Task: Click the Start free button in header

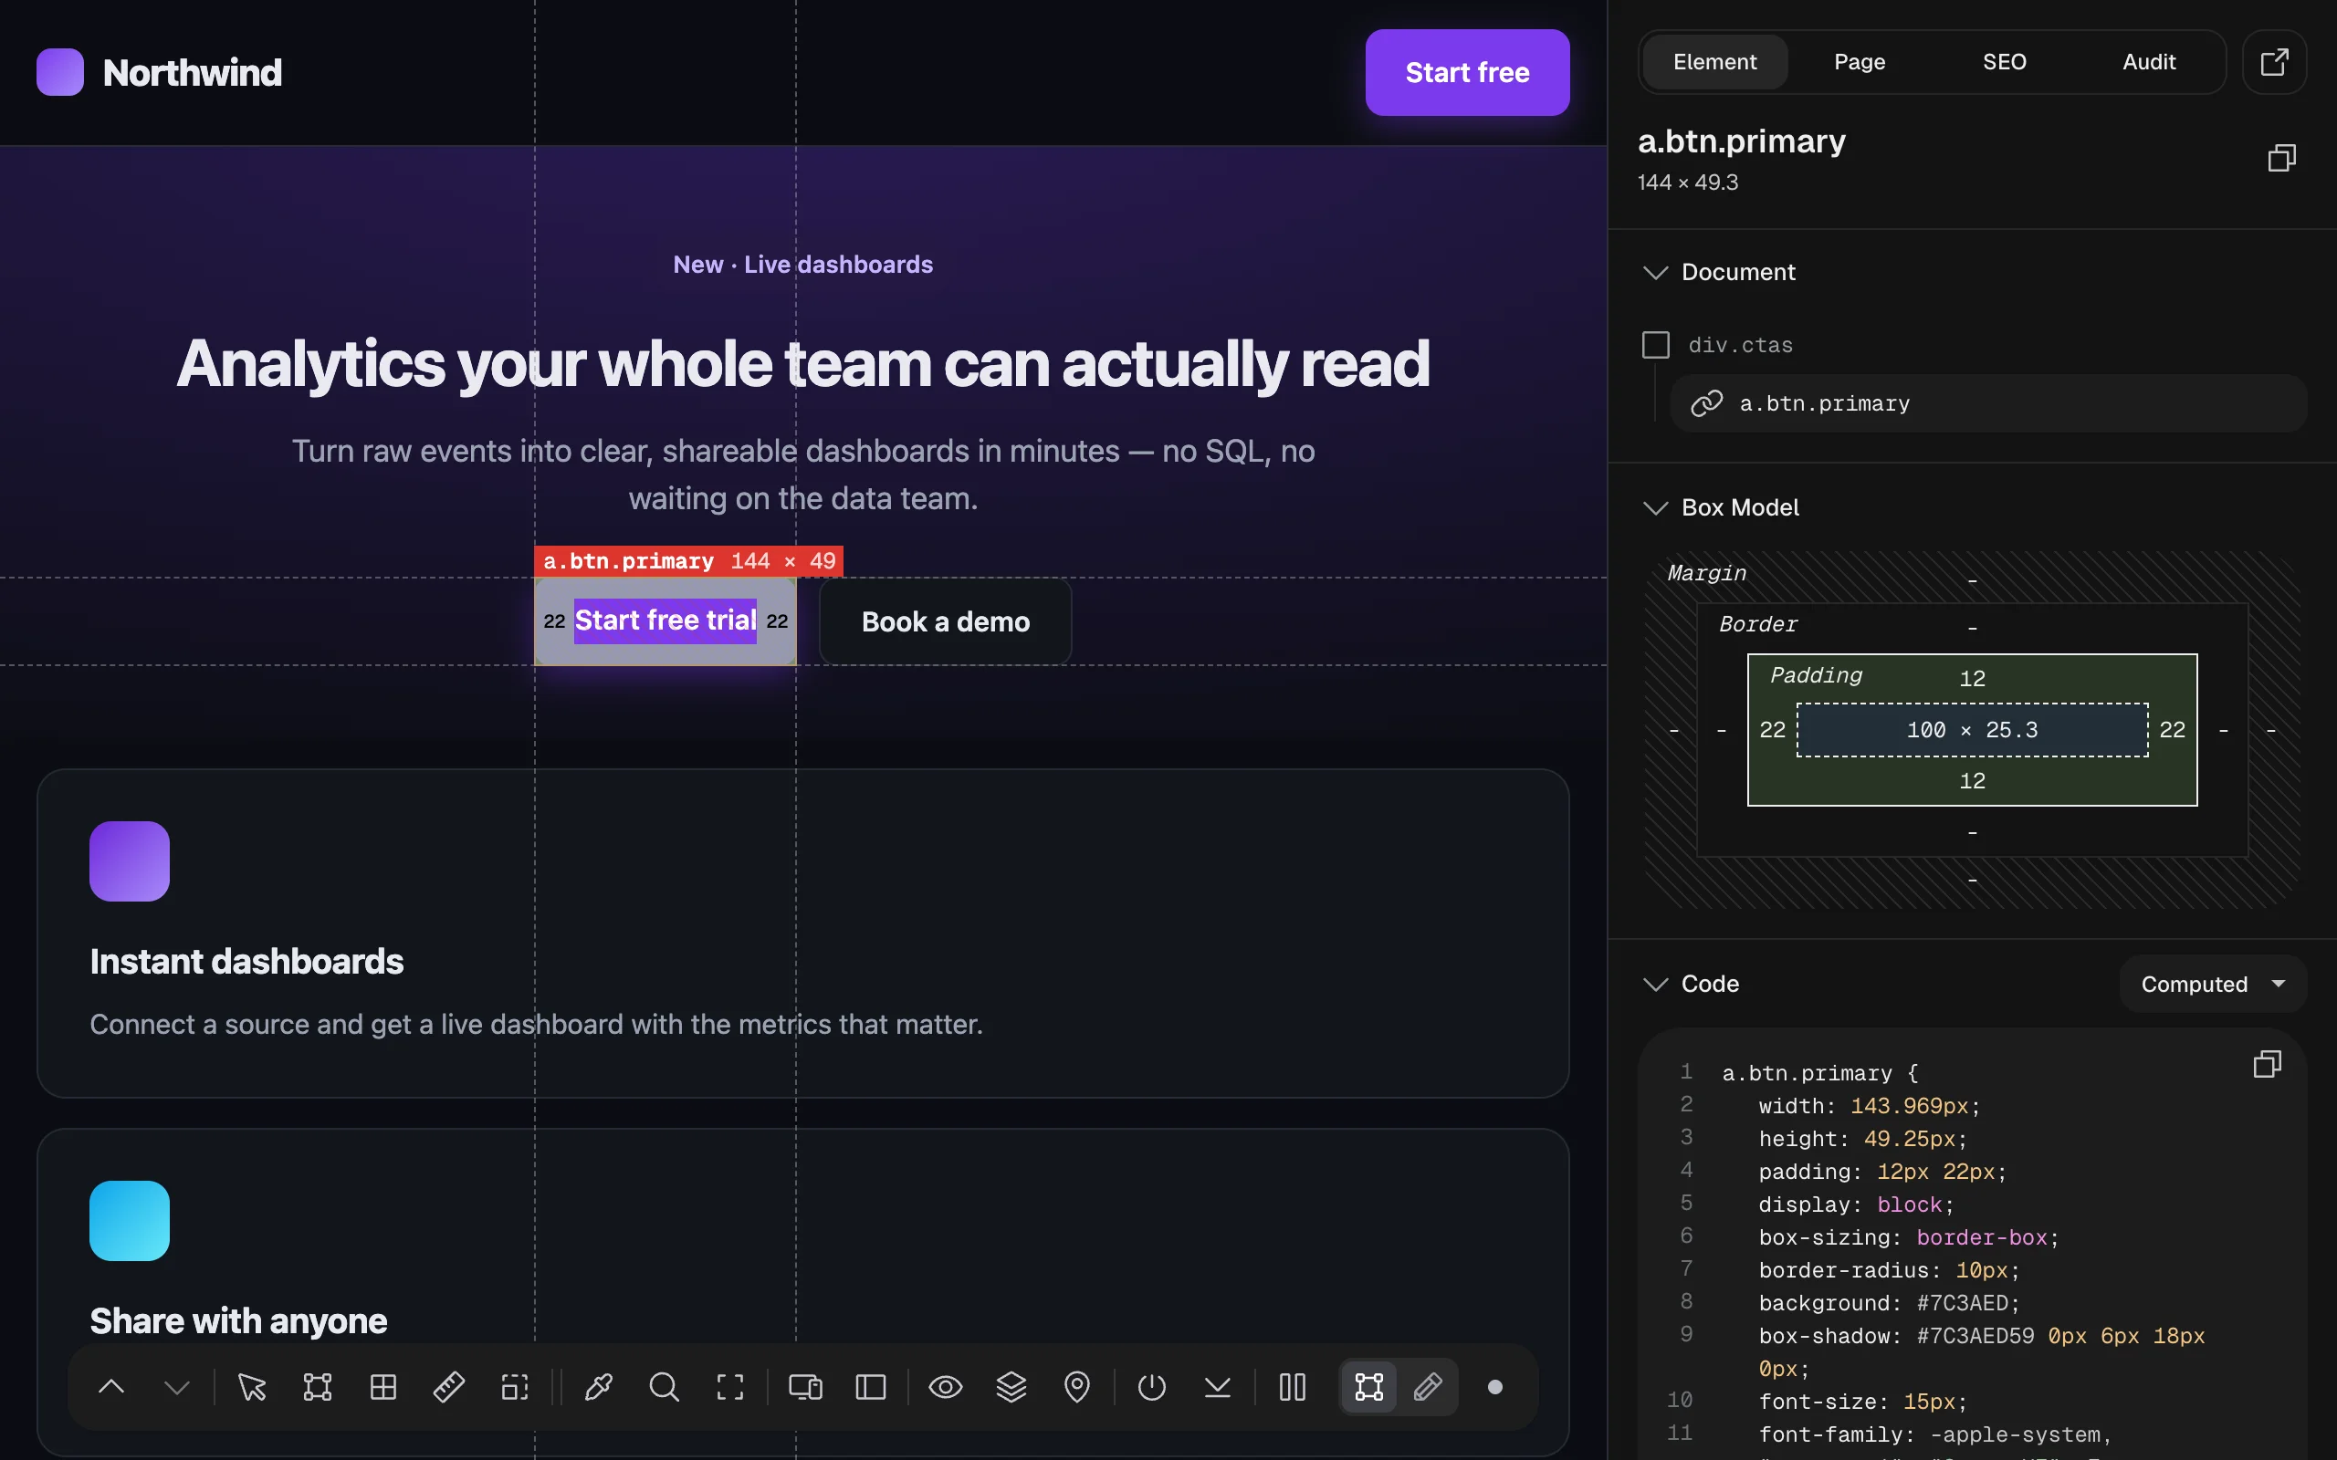Action: point(1467,72)
